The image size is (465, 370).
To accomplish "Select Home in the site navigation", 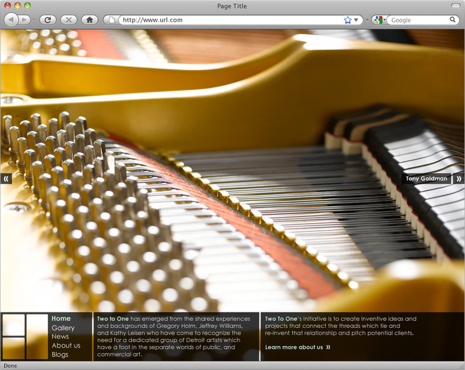I will [x=61, y=319].
